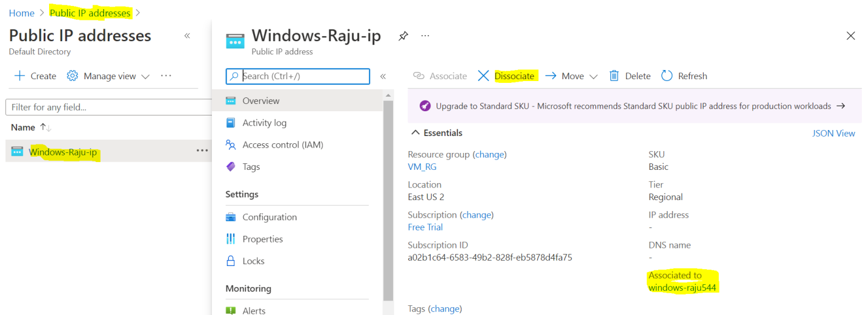The image size is (866, 315).
Task: Open the Activity log menu item
Action: pos(265,123)
